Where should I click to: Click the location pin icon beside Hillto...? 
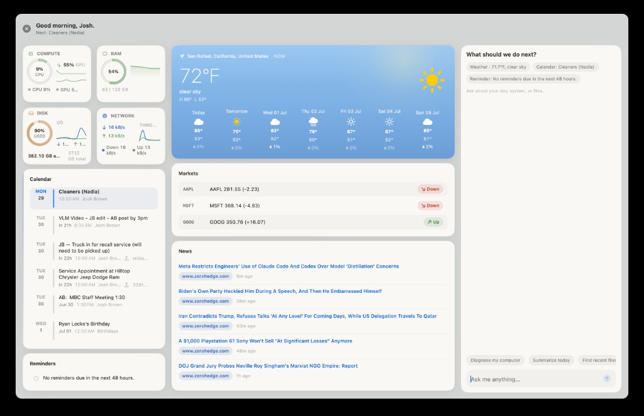(x=126, y=258)
